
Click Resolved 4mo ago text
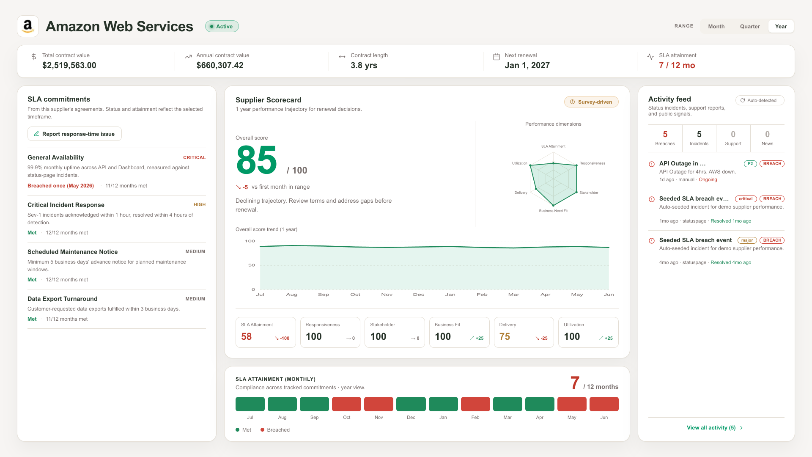tap(731, 263)
